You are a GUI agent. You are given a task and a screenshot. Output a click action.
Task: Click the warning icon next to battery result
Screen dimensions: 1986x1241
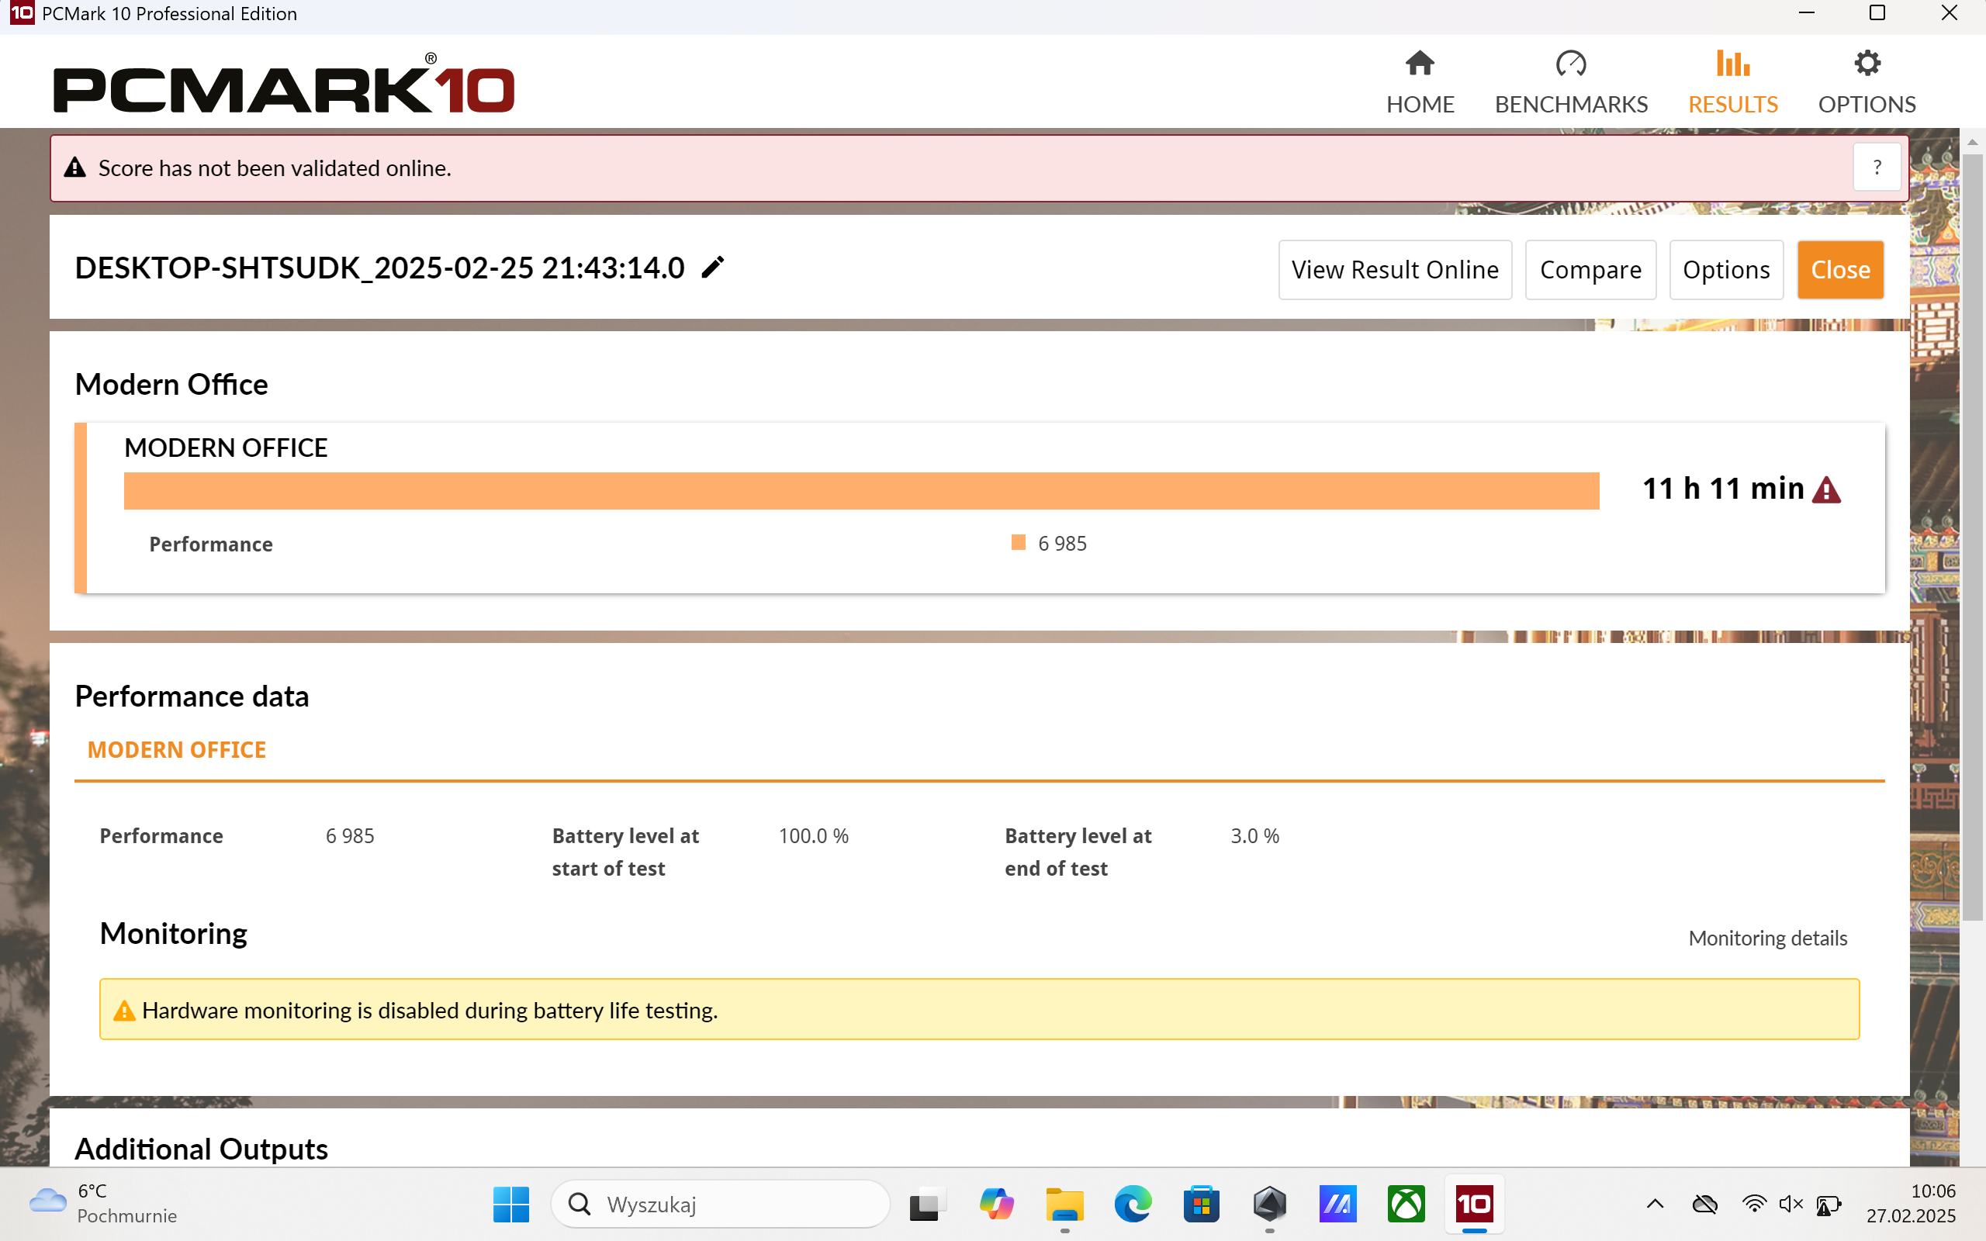(x=1827, y=488)
